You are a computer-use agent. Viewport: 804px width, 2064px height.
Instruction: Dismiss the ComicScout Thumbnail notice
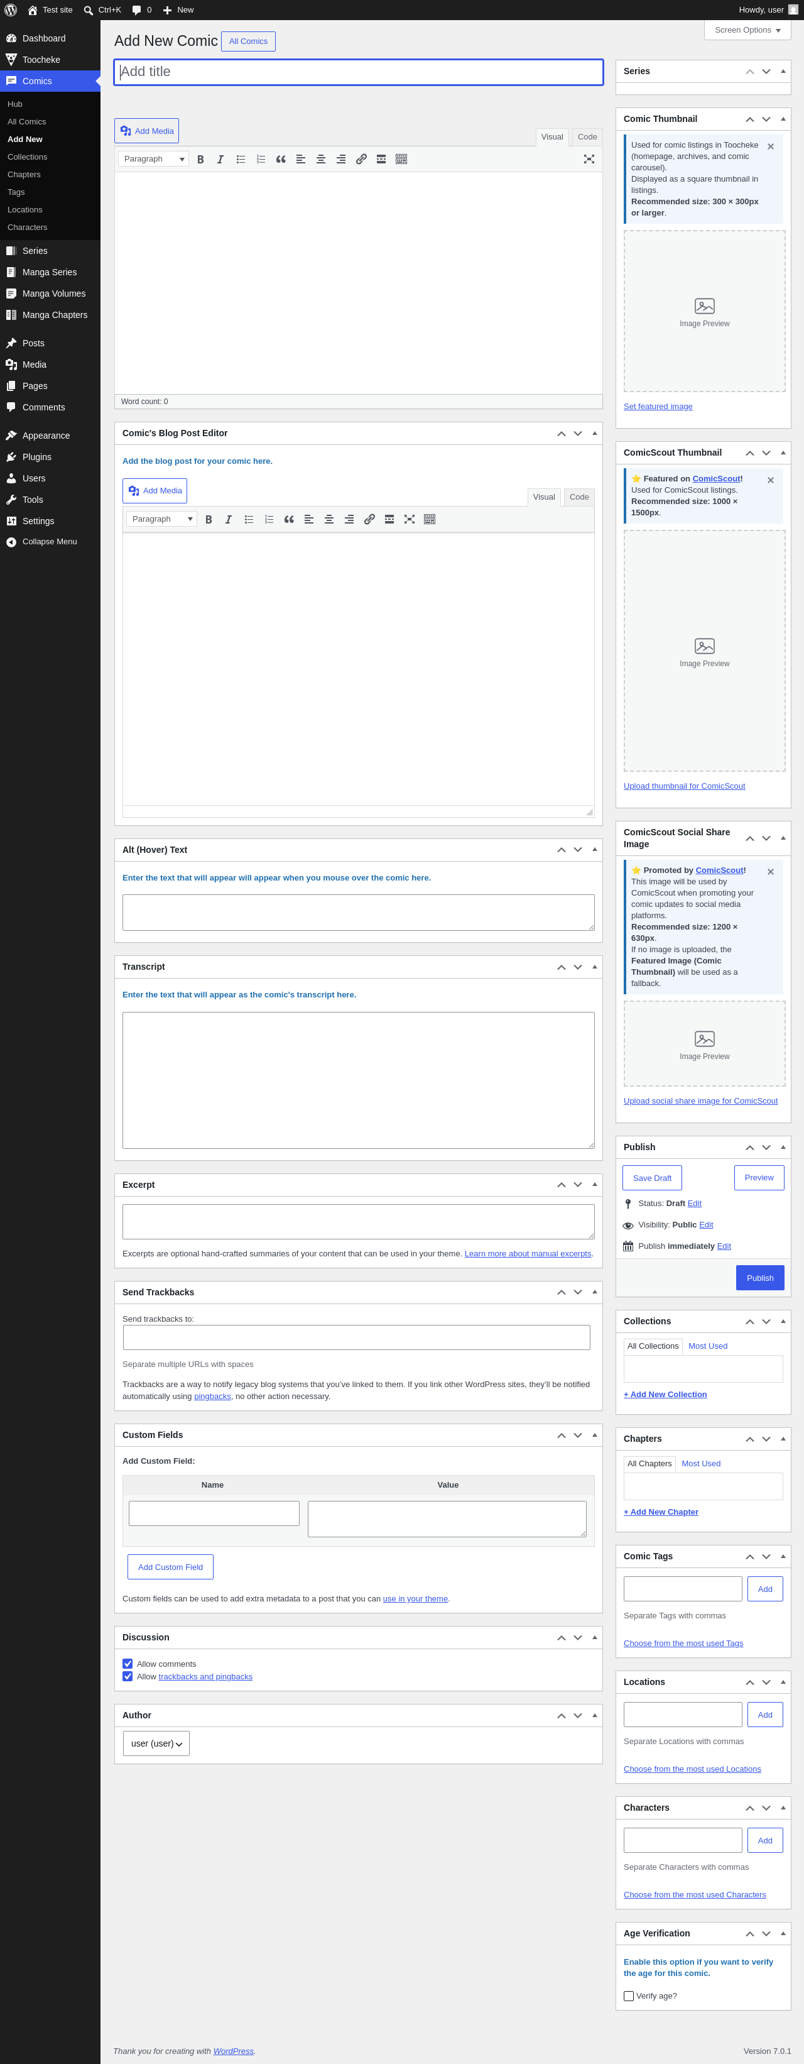click(770, 481)
